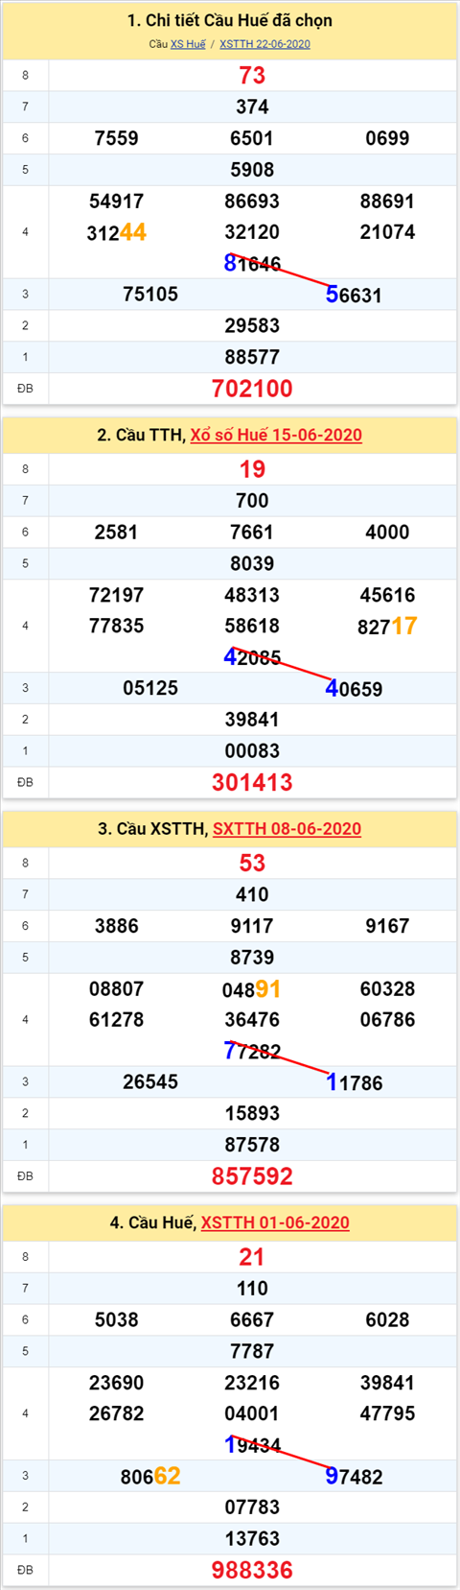Viewport: 460px width, 1590px height.
Task: Click number 86693
Action: pos(252,202)
